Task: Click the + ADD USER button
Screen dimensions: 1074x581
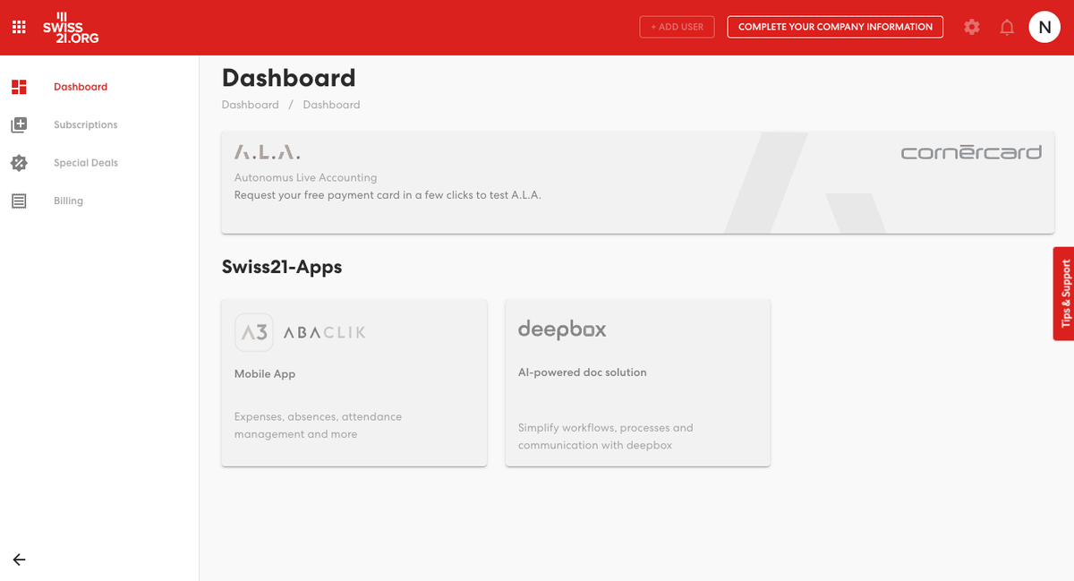Action: [x=678, y=27]
